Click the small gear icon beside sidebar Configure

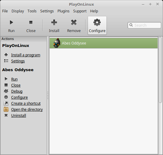point(6,97)
